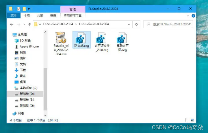Viewport: 208px width, 133px height.
Task: Go up one folder level arrow
Action: click(29, 24)
